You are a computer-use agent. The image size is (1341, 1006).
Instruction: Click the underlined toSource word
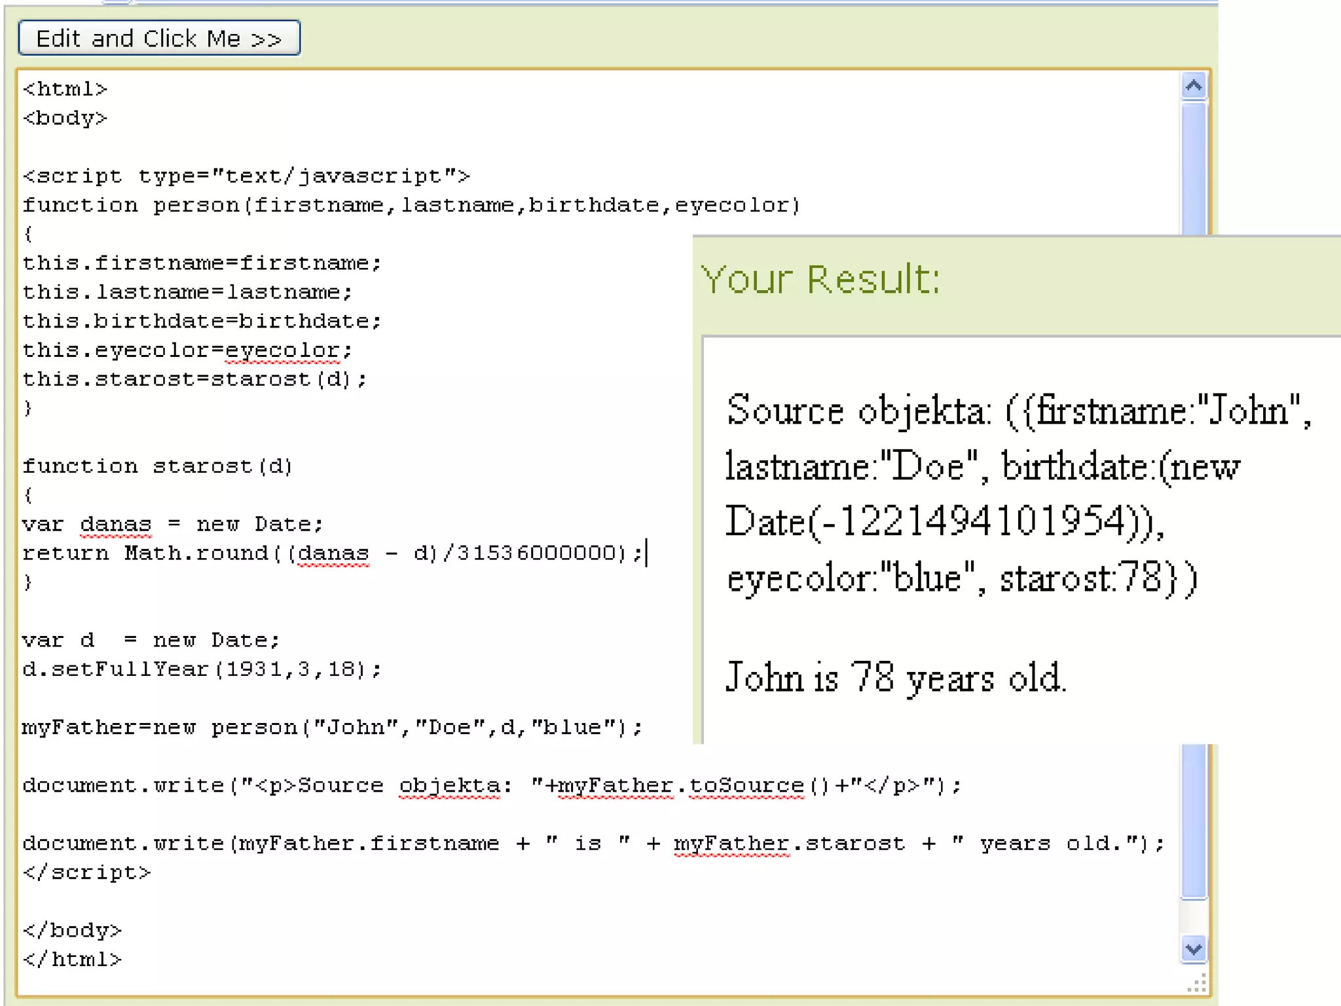point(746,785)
